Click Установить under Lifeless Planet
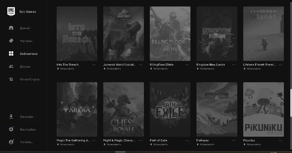Viewport: 292px width, 153px height. coord(254,68)
